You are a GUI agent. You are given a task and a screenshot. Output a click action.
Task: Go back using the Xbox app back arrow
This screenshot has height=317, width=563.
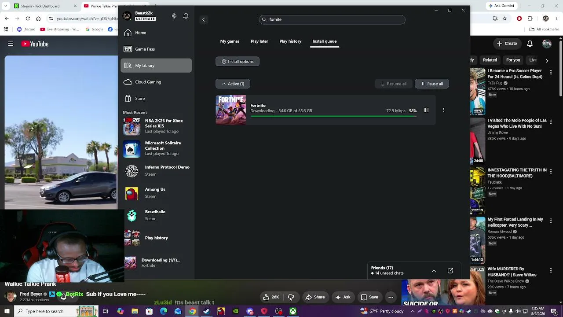click(x=203, y=19)
